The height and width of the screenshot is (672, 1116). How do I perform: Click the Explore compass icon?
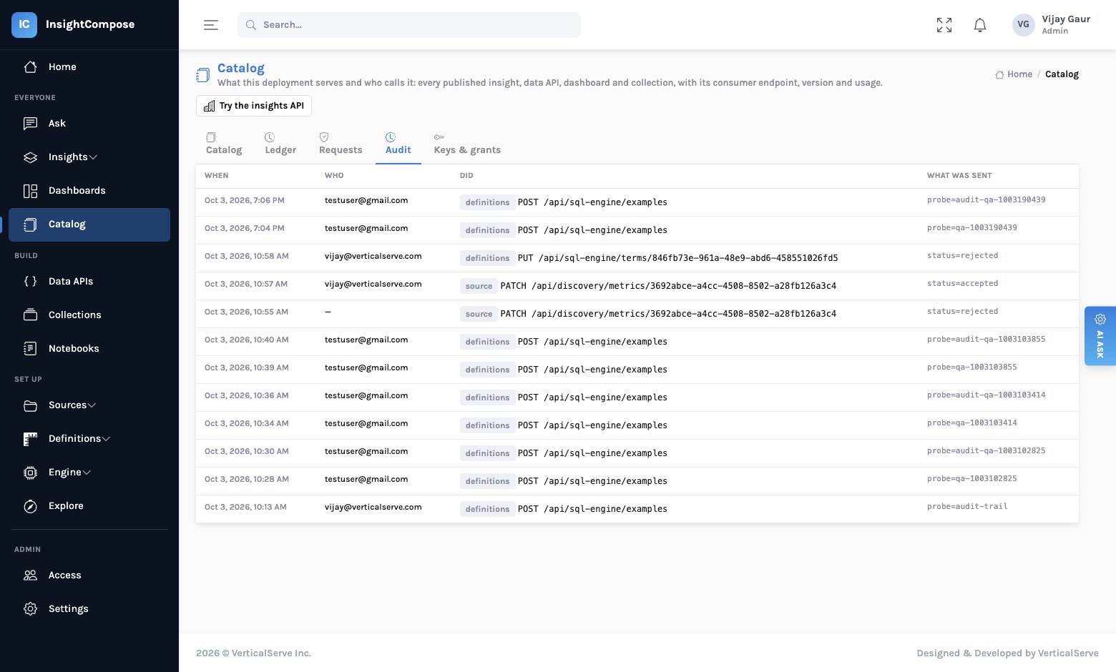pyautogui.click(x=30, y=505)
